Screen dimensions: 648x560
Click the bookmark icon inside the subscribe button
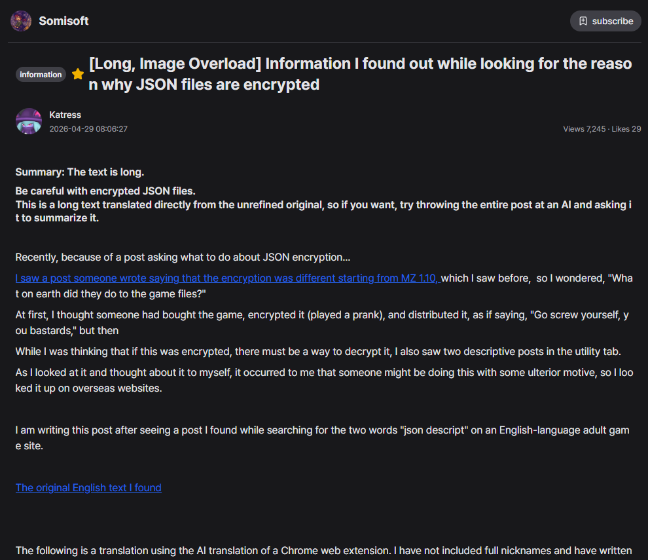click(583, 21)
